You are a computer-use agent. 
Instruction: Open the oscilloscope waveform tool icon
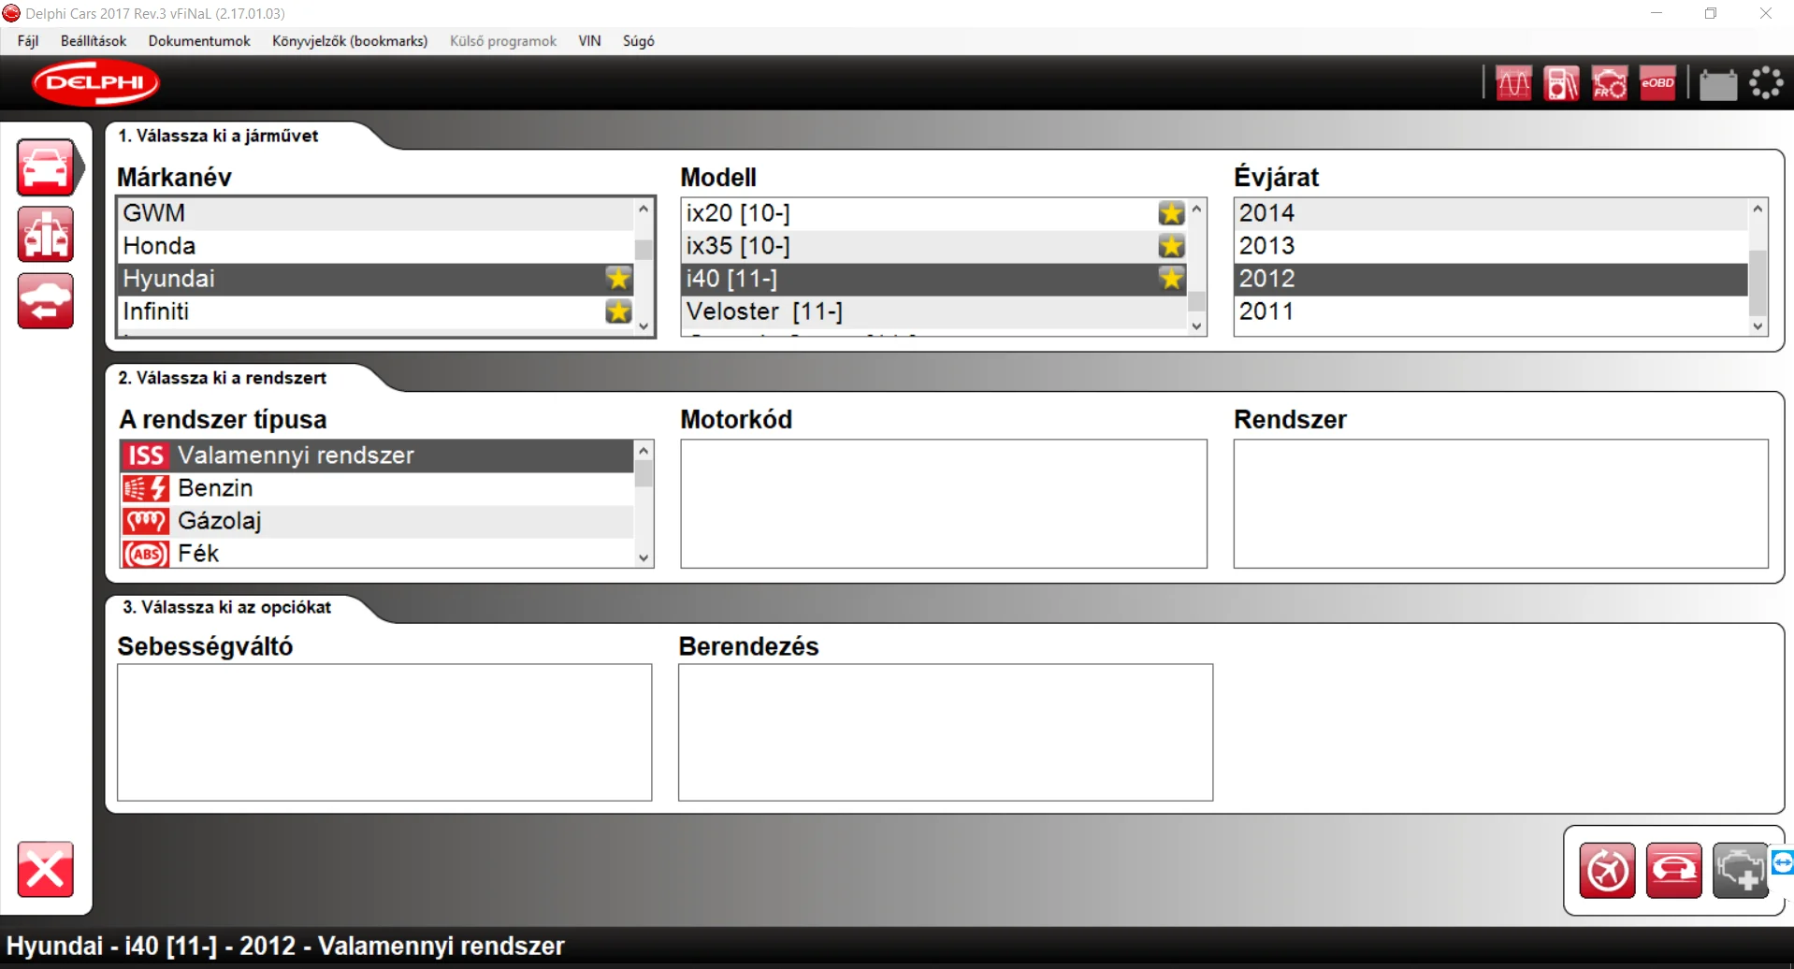coord(1513,83)
